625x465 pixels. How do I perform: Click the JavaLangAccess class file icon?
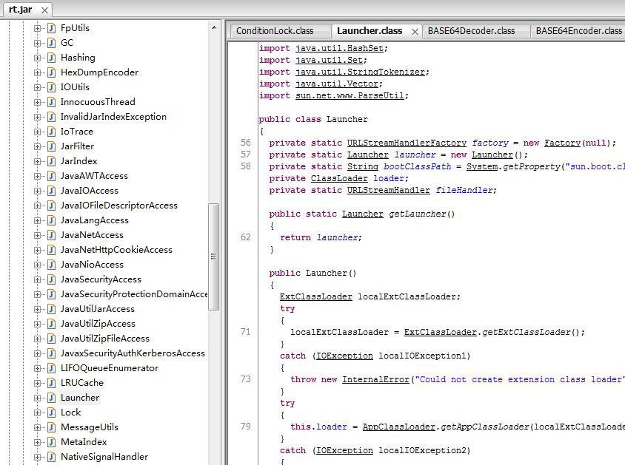tap(51, 220)
